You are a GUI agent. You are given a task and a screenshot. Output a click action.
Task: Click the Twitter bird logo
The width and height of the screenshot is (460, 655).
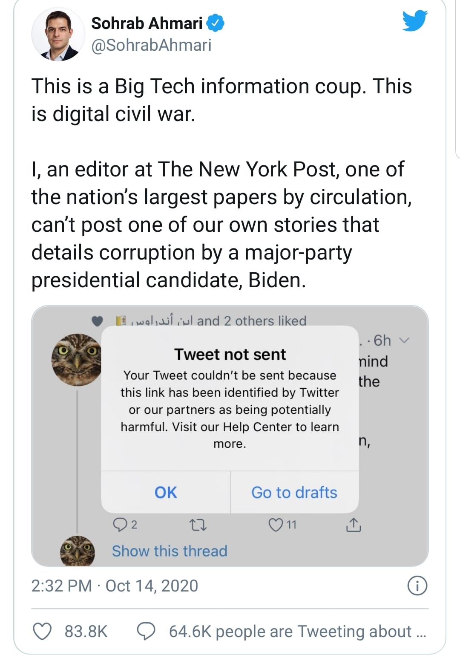[x=414, y=21]
